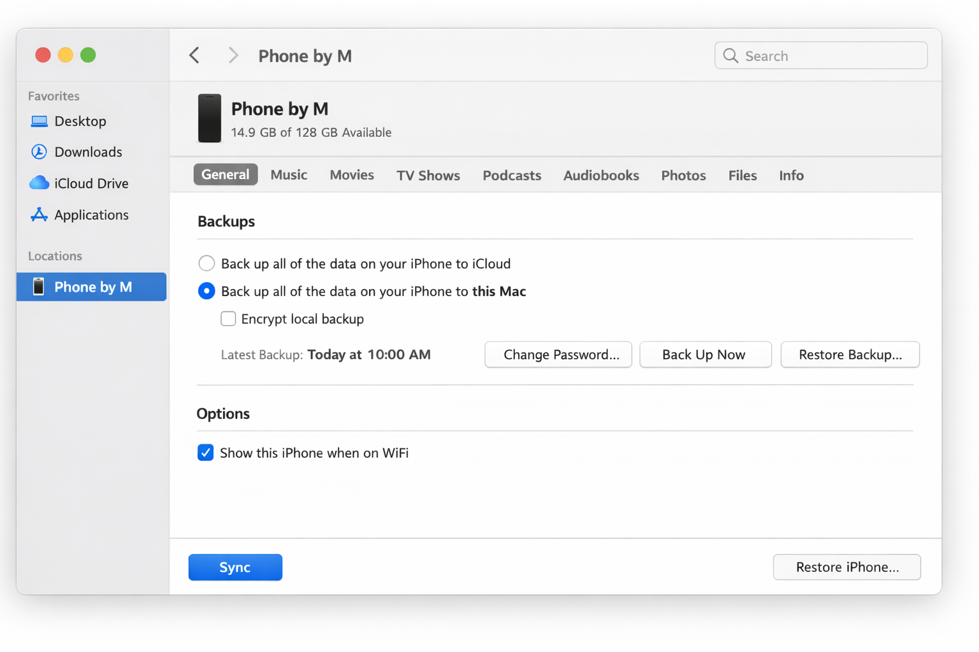Uncheck Show this iPhone when on WiFi

(x=205, y=453)
